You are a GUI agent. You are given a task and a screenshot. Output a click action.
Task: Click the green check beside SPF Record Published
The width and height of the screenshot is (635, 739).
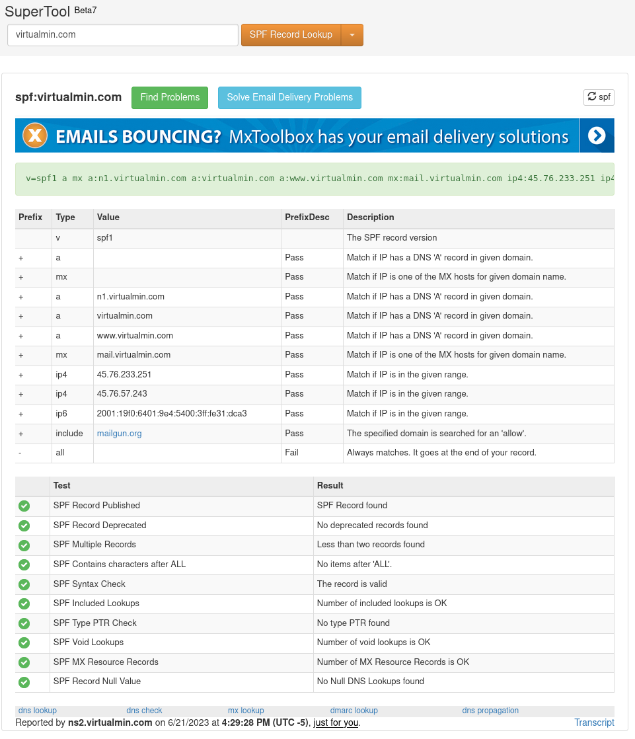click(24, 506)
